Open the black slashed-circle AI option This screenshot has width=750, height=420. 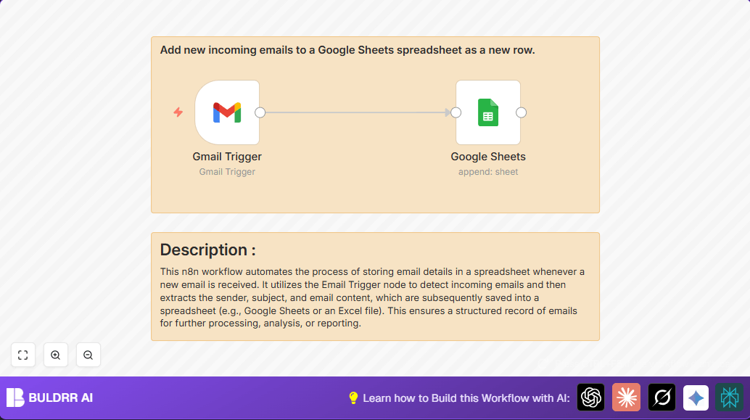(662, 398)
